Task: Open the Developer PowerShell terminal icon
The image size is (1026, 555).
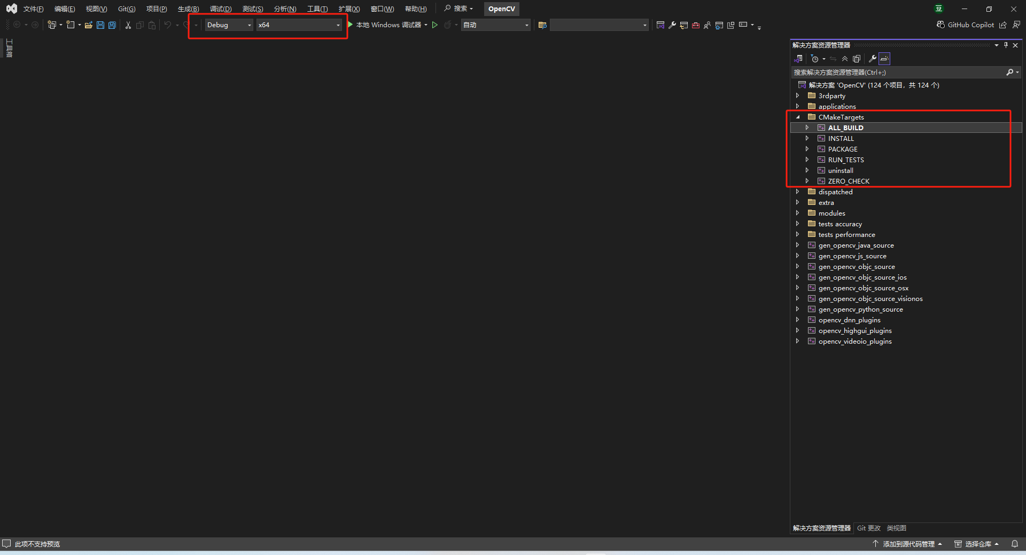Action: 742,25
